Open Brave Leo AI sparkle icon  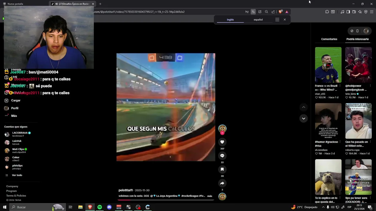[x=360, y=12]
